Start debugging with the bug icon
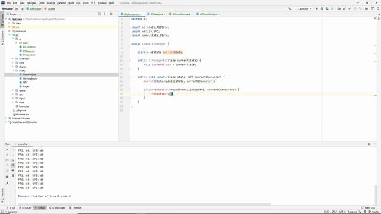This screenshot has width=381, height=214. pyautogui.click(x=321, y=8)
